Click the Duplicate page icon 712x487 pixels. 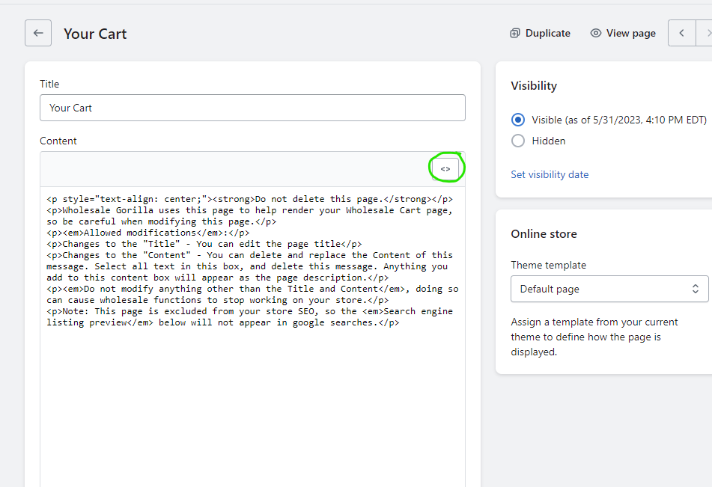pyautogui.click(x=515, y=33)
